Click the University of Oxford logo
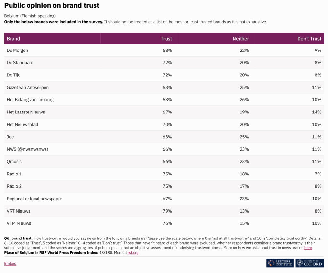This screenshot has height=273, width=328. coord(309,263)
